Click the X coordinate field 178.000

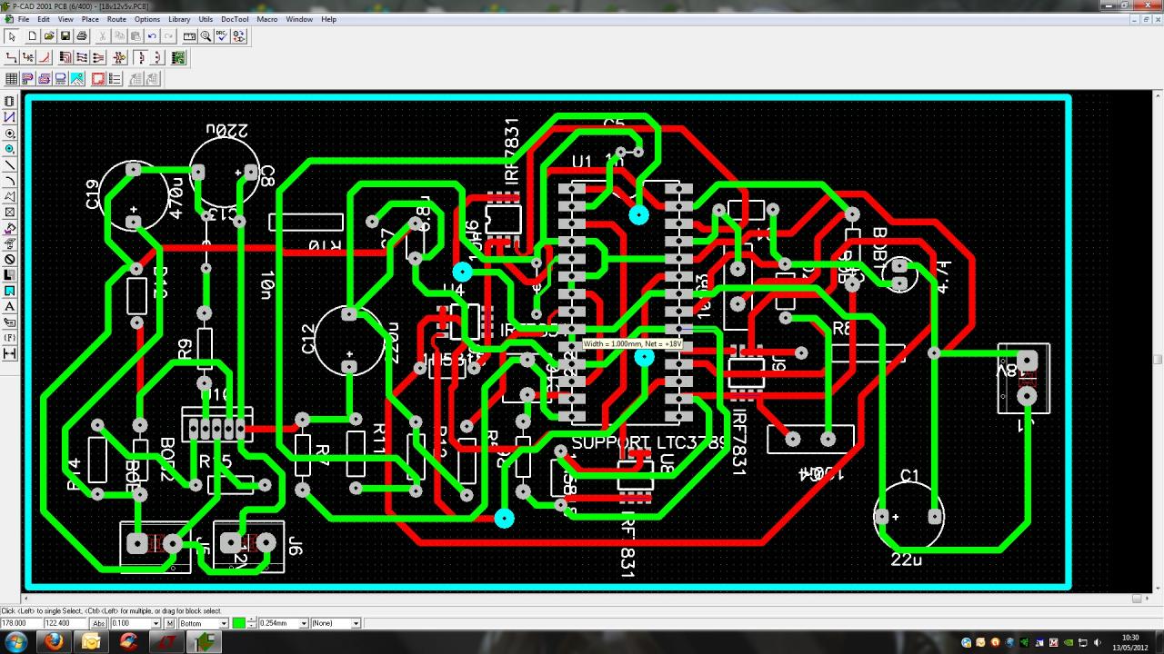point(20,623)
